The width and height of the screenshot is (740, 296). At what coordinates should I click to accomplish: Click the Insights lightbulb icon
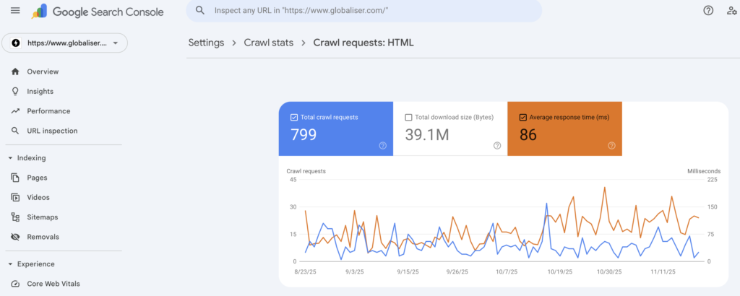pyautogui.click(x=15, y=92)
